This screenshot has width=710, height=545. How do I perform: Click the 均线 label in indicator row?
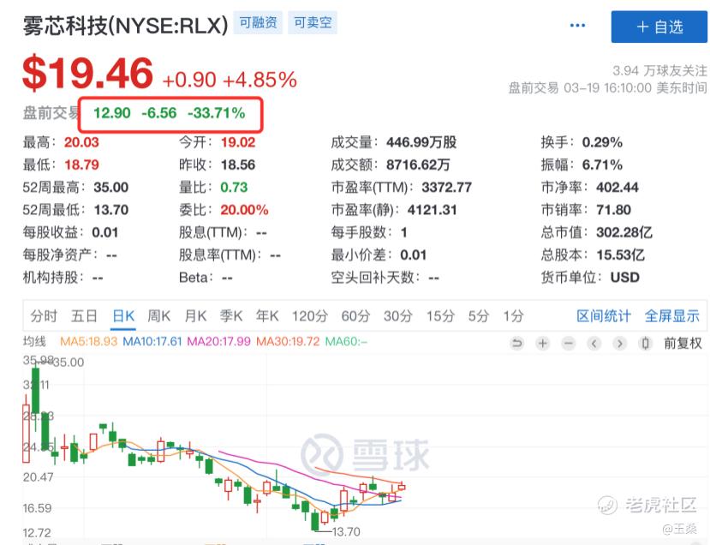[34, 341]
